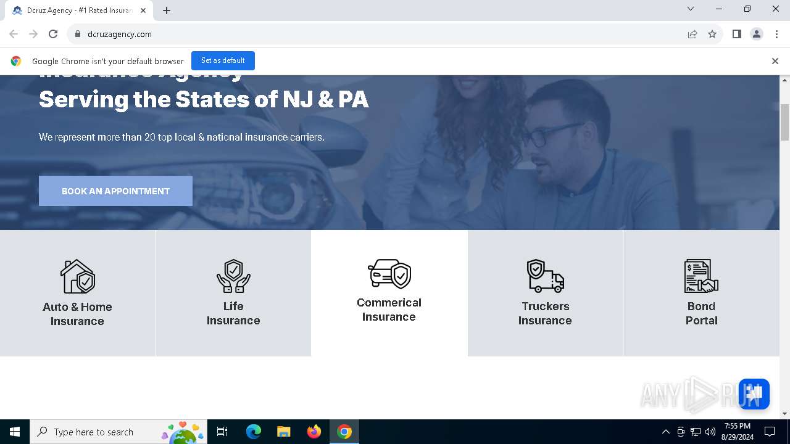790x444 pixels.
Task: Show hidden system tray icons
Action: (665, 432)
